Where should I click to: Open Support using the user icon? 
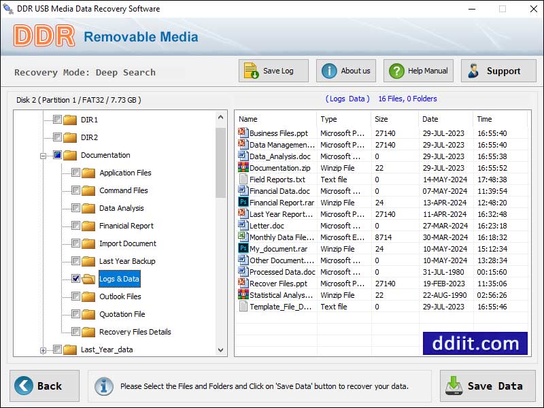(472, 70)
